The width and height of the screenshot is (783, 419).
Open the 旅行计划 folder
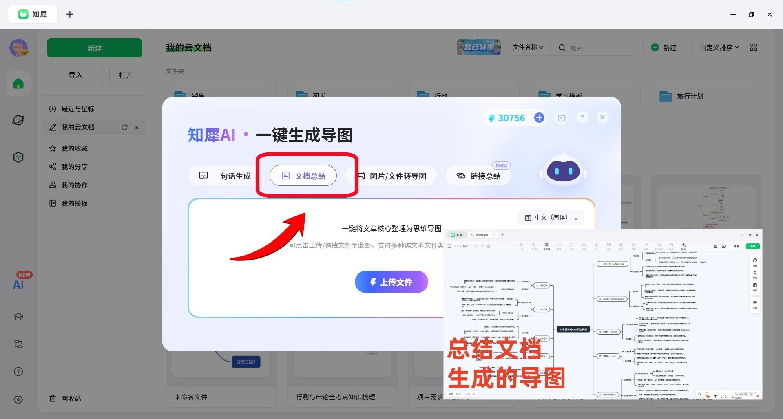coord(706,96)
